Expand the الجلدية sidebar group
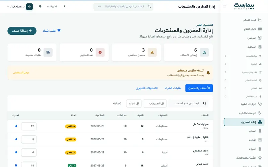The width and height of the screenshot is (268, 167). click(x=225, y=64)
